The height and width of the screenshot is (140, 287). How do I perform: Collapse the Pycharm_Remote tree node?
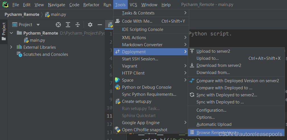pyautogui.click(x=12, y=33)
